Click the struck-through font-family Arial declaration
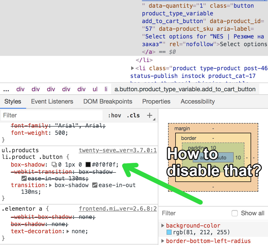Image resolution: width=268 pixels, height=245 pixels. tap(58, 126)
